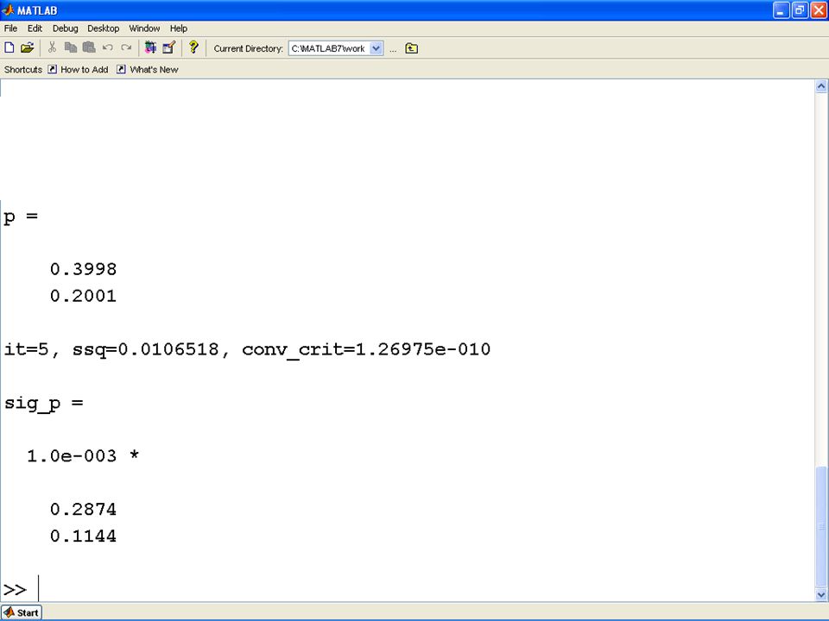Click the New M-file icon
This screenshot has width=829, height=621.
[x=9, y=48]
